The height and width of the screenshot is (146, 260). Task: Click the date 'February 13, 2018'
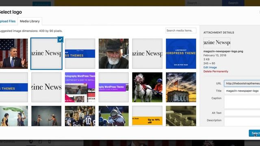(215, 55)
